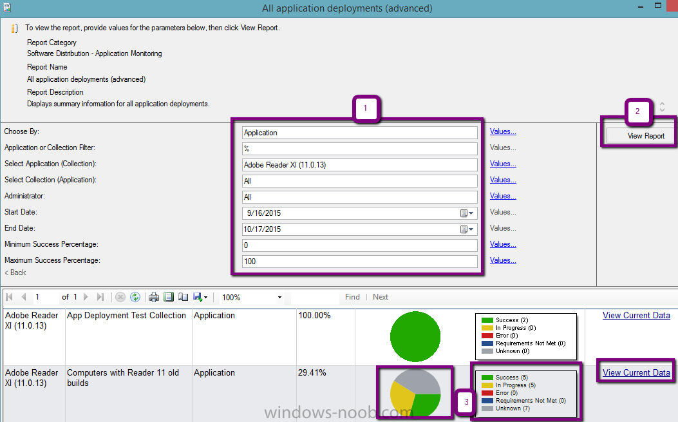
Task: Click gray Unknown (7) legend swatch
Action: coord(487,408)
